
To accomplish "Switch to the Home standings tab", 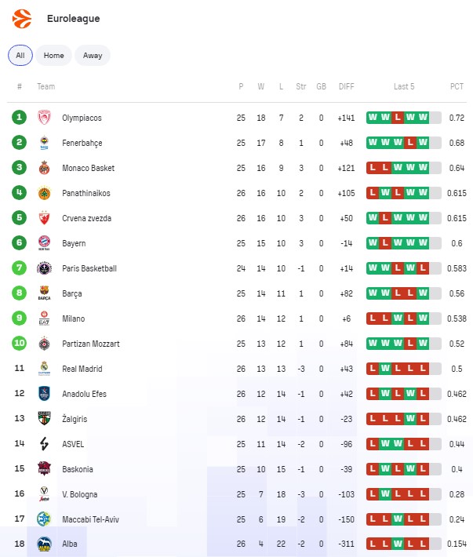I will tap(54, 56).
